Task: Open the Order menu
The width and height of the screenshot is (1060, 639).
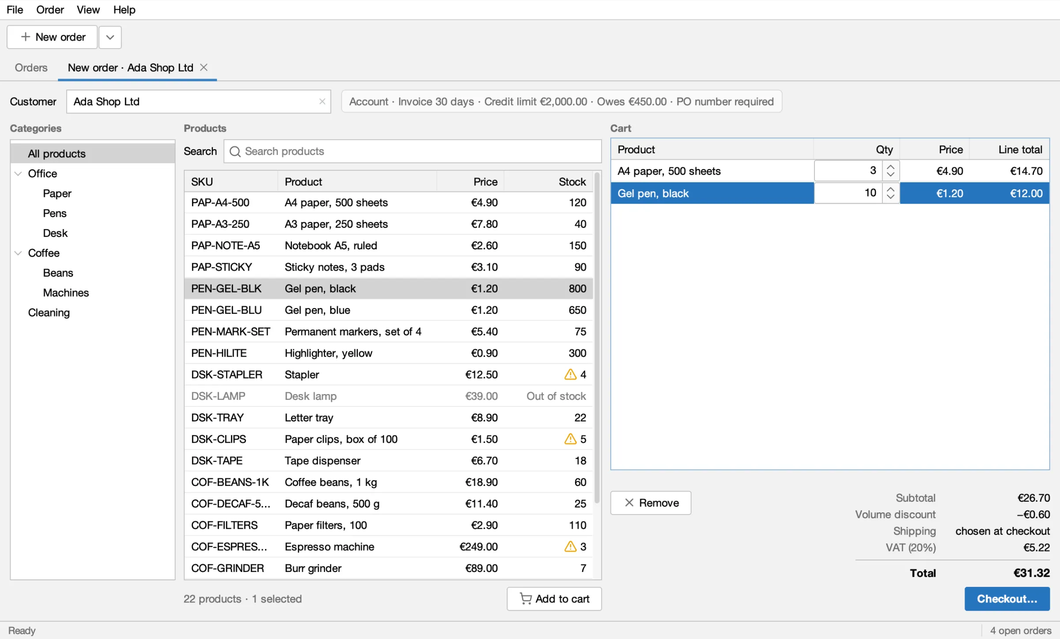Action: (50, 10)
